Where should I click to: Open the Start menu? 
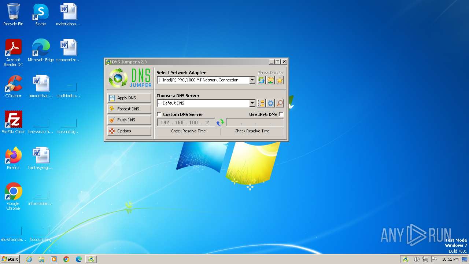coord(10,259)
